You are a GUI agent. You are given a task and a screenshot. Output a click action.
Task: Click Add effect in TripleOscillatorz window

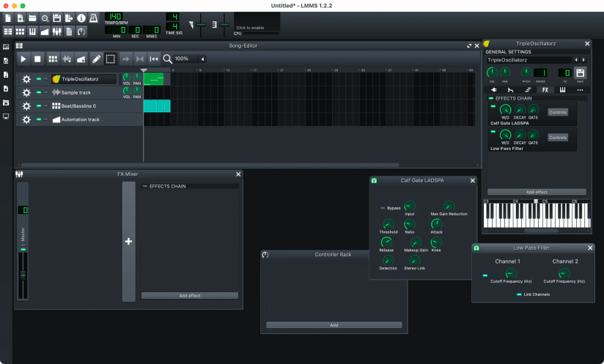(537, 192)
